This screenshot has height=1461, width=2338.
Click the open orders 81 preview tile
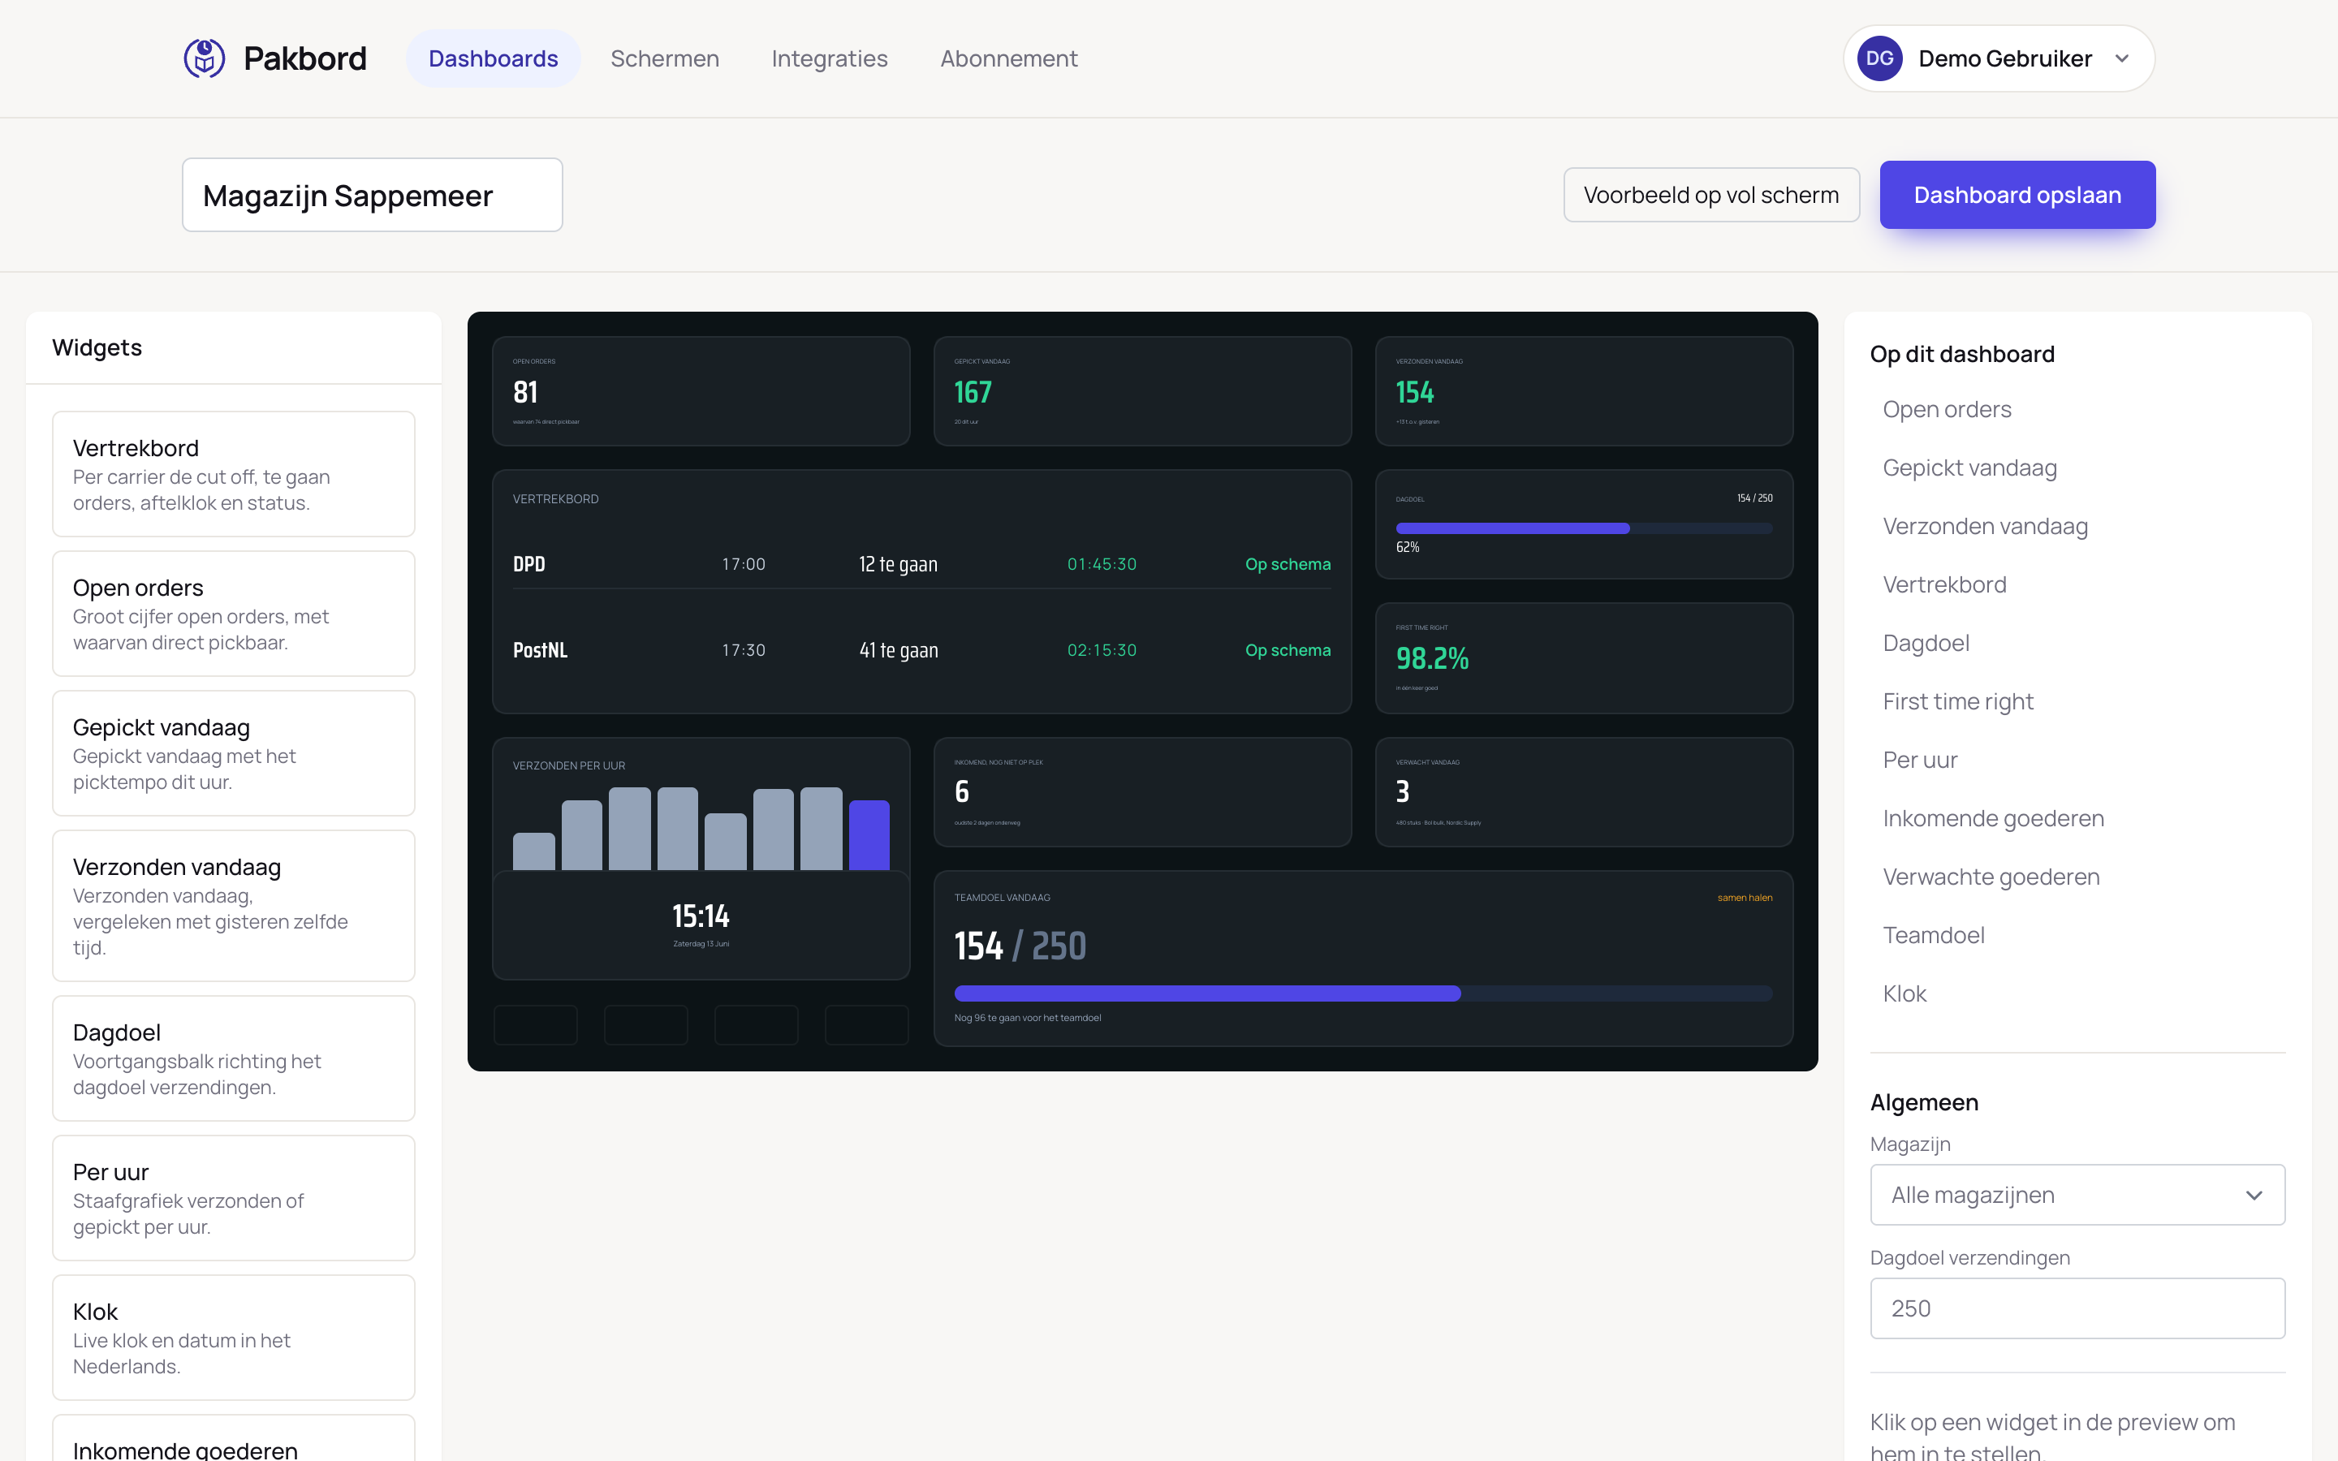[x=701, y=390]
